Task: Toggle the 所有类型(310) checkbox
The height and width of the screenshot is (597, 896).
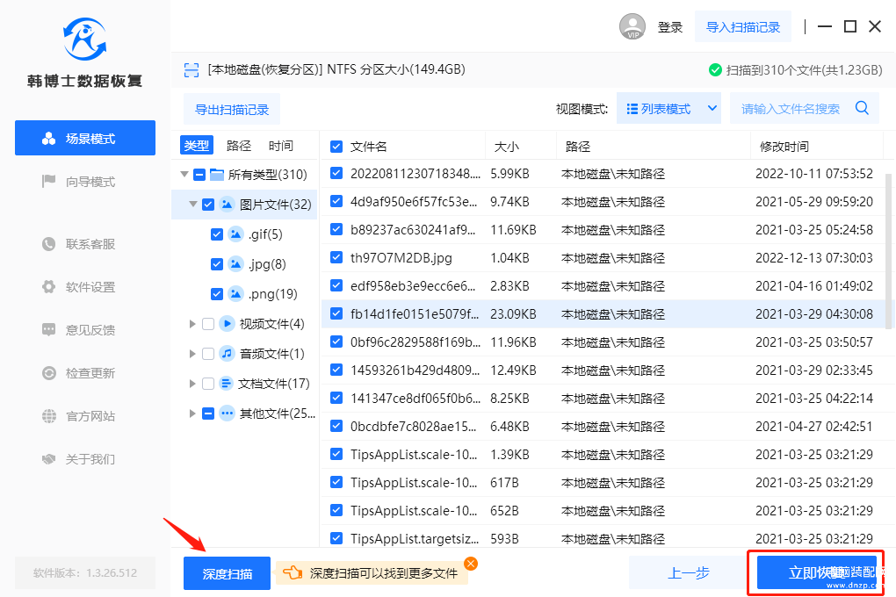Action: [x=199, y=174]
